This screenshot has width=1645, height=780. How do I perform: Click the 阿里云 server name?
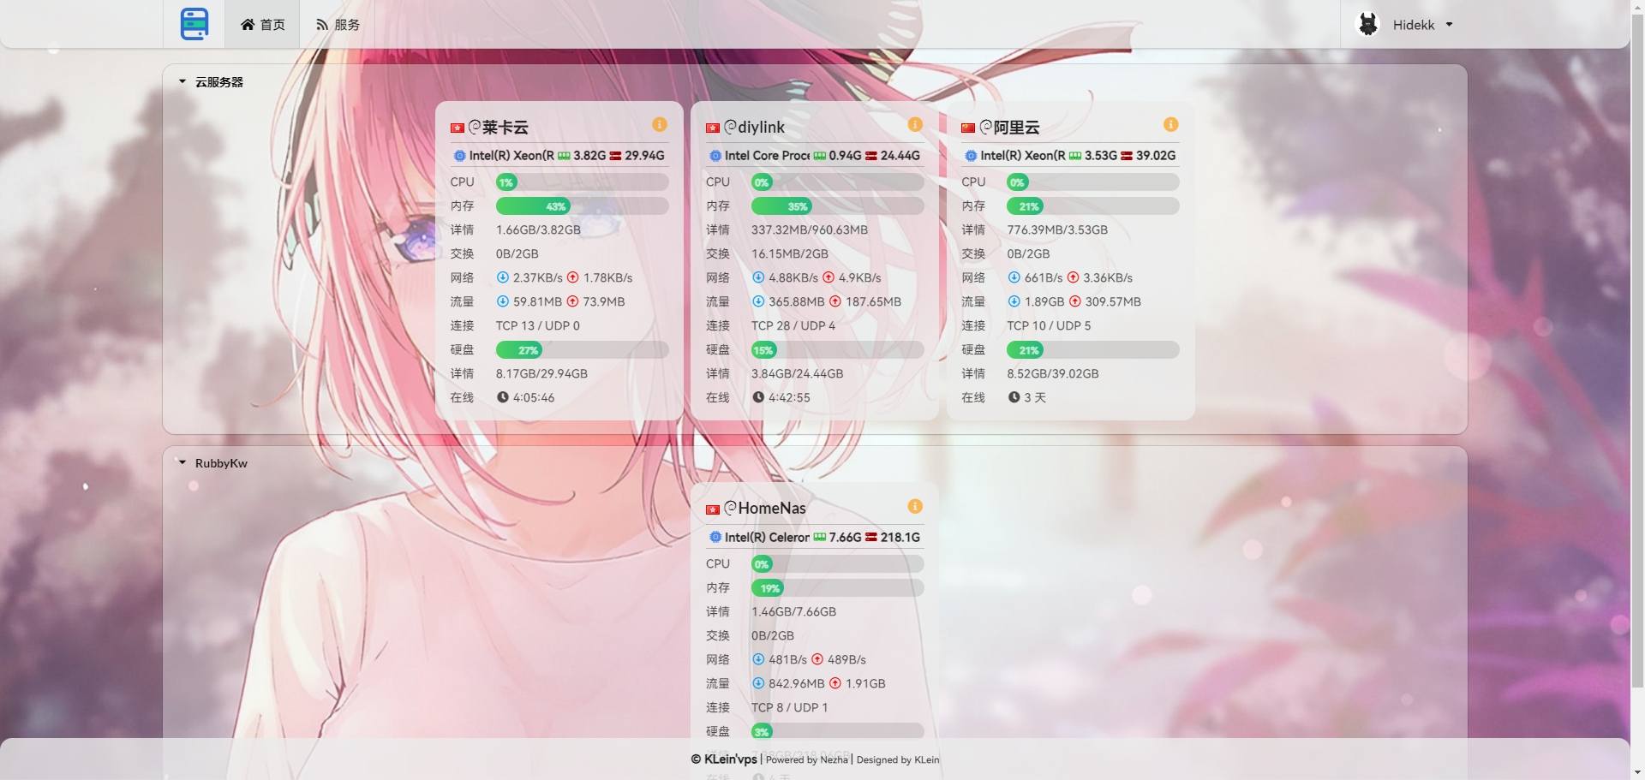coord(1016,128)
